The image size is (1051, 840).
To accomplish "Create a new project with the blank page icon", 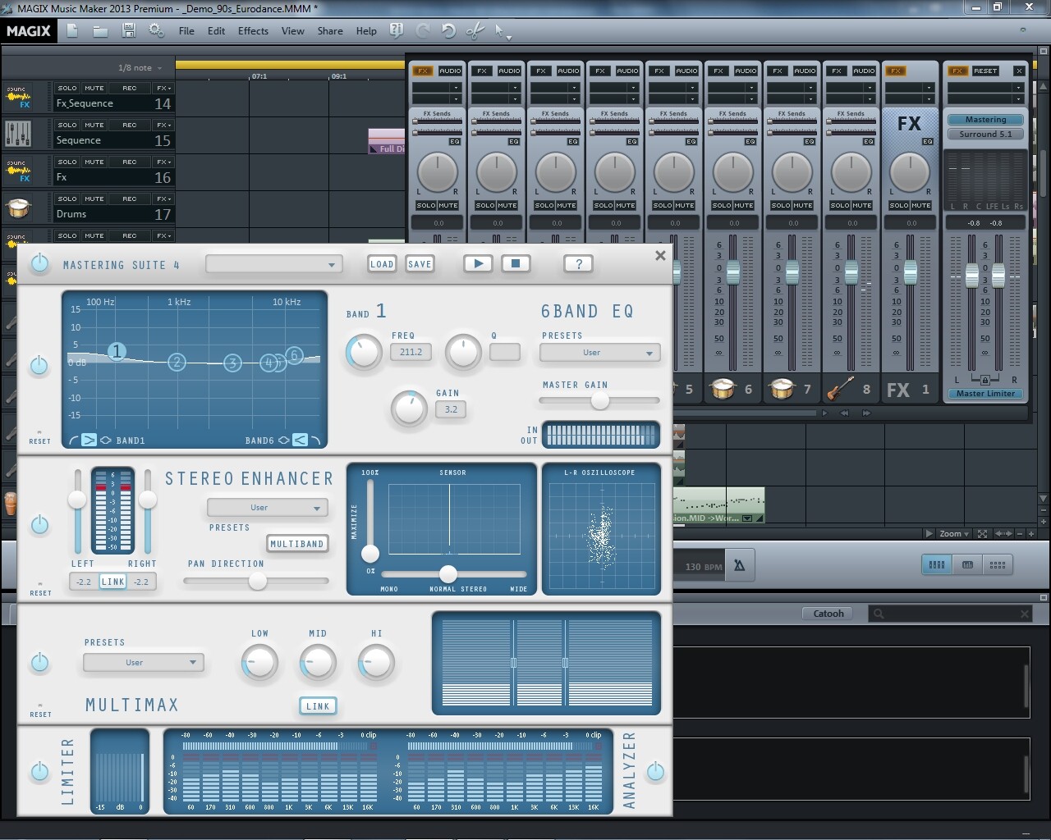I will [x=72, y=31].
